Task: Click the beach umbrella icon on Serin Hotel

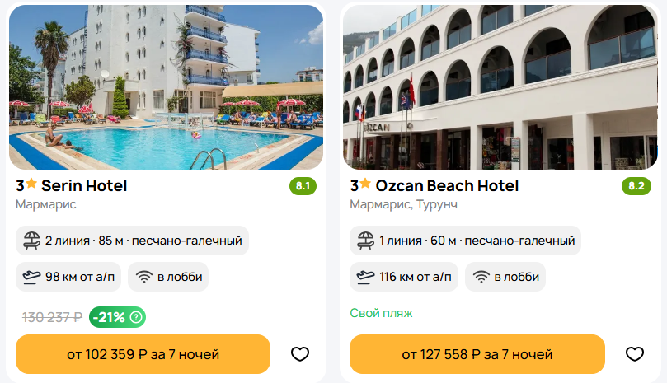Action: (x=31, y=241)
